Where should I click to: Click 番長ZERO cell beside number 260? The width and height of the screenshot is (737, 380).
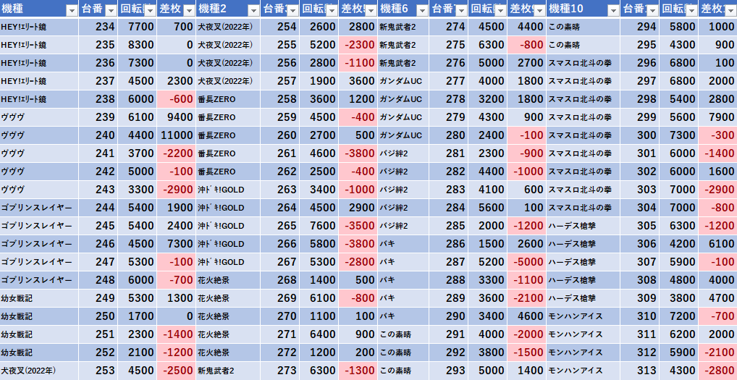pyautogui.click(x=228, y=135)
